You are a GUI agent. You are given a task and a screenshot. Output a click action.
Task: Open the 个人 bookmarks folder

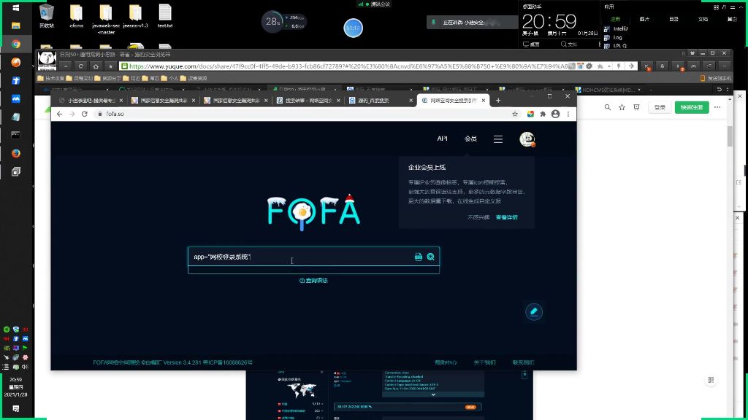pos(169,78)
